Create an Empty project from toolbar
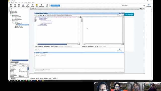Viewport: 161px width, 91px height. pos(11,6)
